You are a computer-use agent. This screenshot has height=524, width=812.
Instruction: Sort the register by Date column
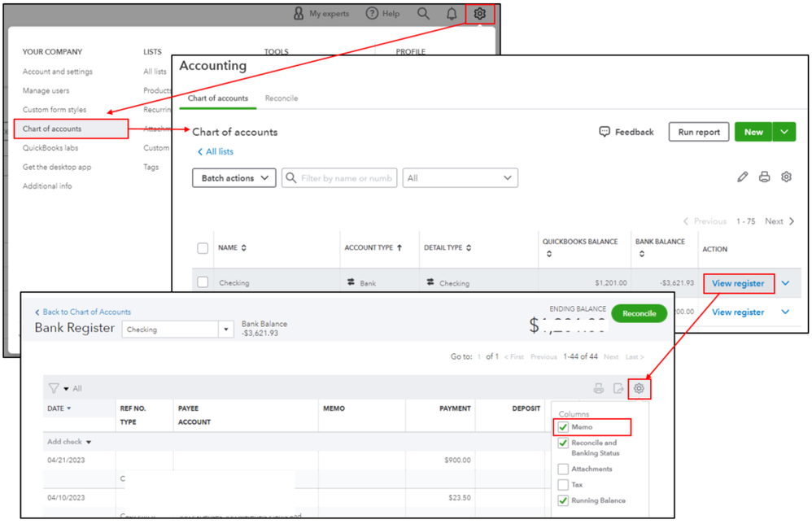tap(69, 408)
